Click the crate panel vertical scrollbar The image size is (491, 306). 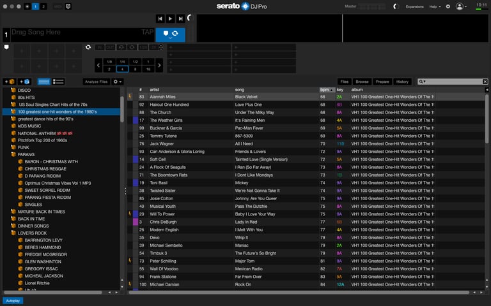tap(122, 109)
